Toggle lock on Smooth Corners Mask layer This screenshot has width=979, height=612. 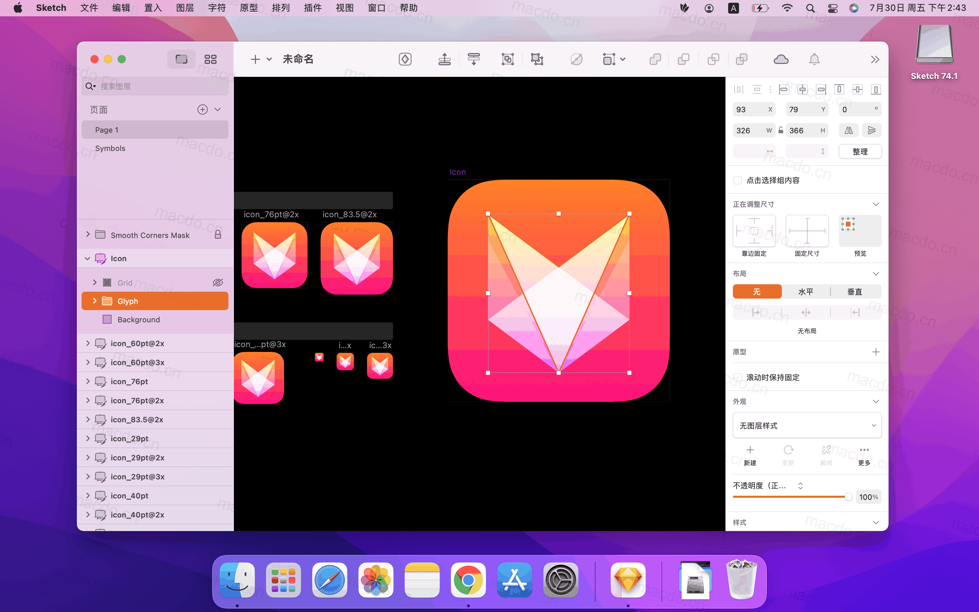click(218, 235)
